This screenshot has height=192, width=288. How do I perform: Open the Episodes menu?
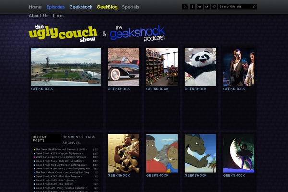56,7
